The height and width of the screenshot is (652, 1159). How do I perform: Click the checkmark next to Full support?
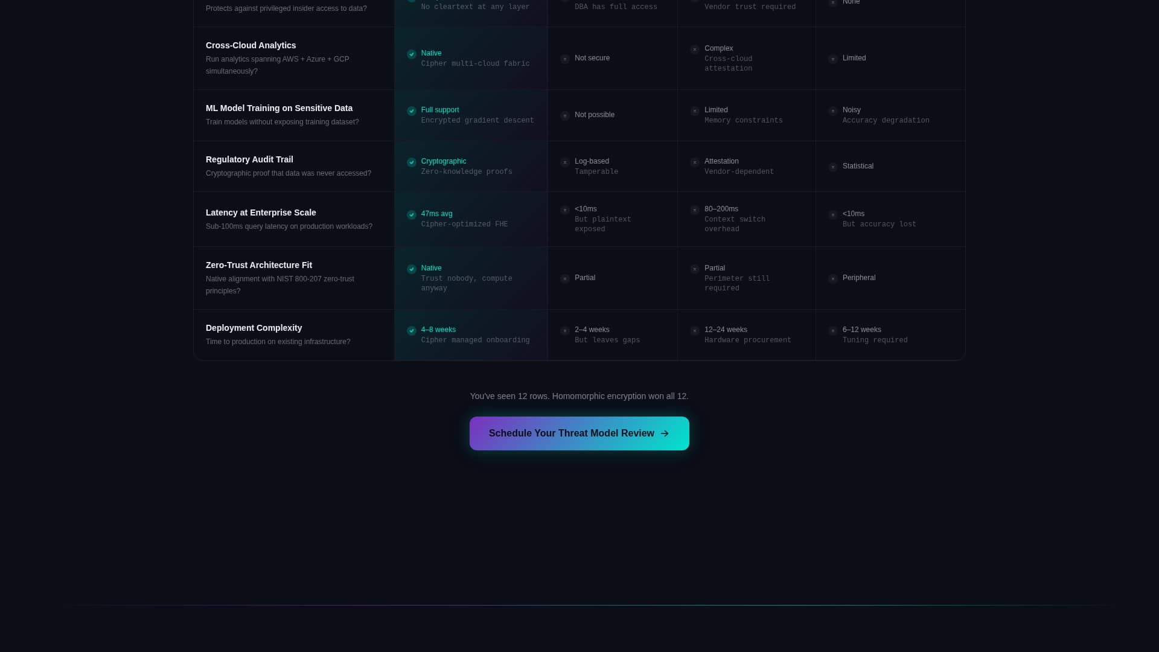pos(412,111)
